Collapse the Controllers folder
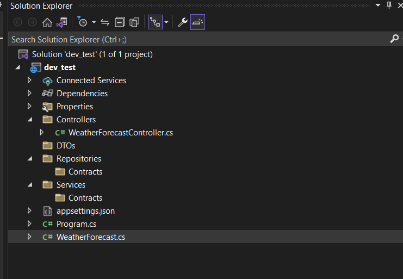Image resolution: width=403 pixels, height=279 pixels. pos(30,120)
